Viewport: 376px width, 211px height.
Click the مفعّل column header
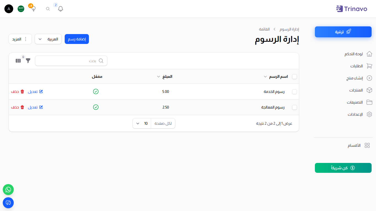pyautogui.click(x=97, y=76)
